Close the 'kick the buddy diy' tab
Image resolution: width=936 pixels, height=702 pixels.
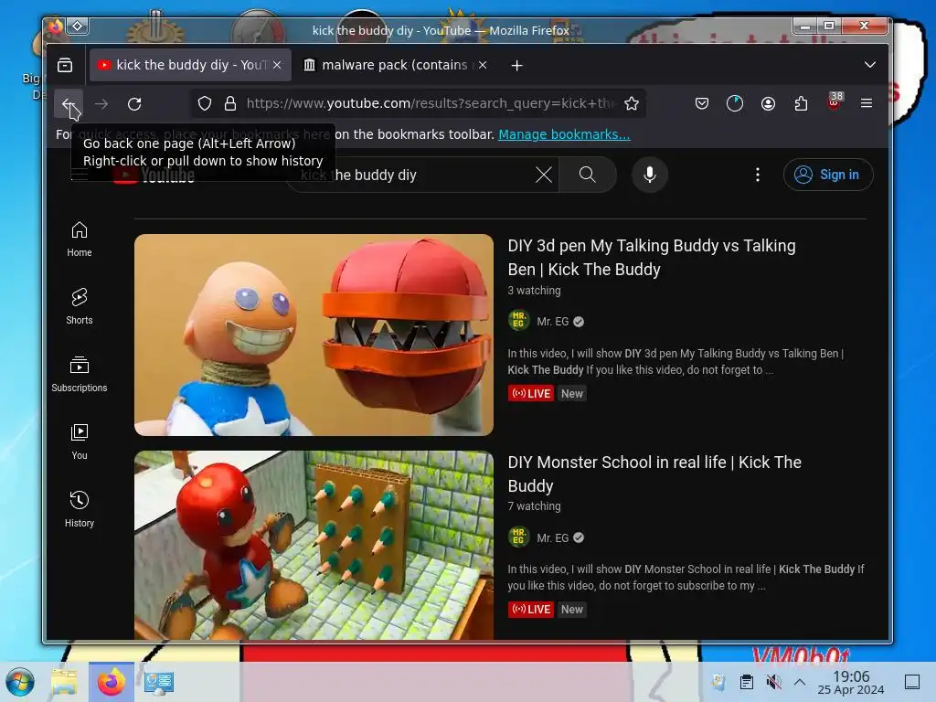(x=277, y=65)
